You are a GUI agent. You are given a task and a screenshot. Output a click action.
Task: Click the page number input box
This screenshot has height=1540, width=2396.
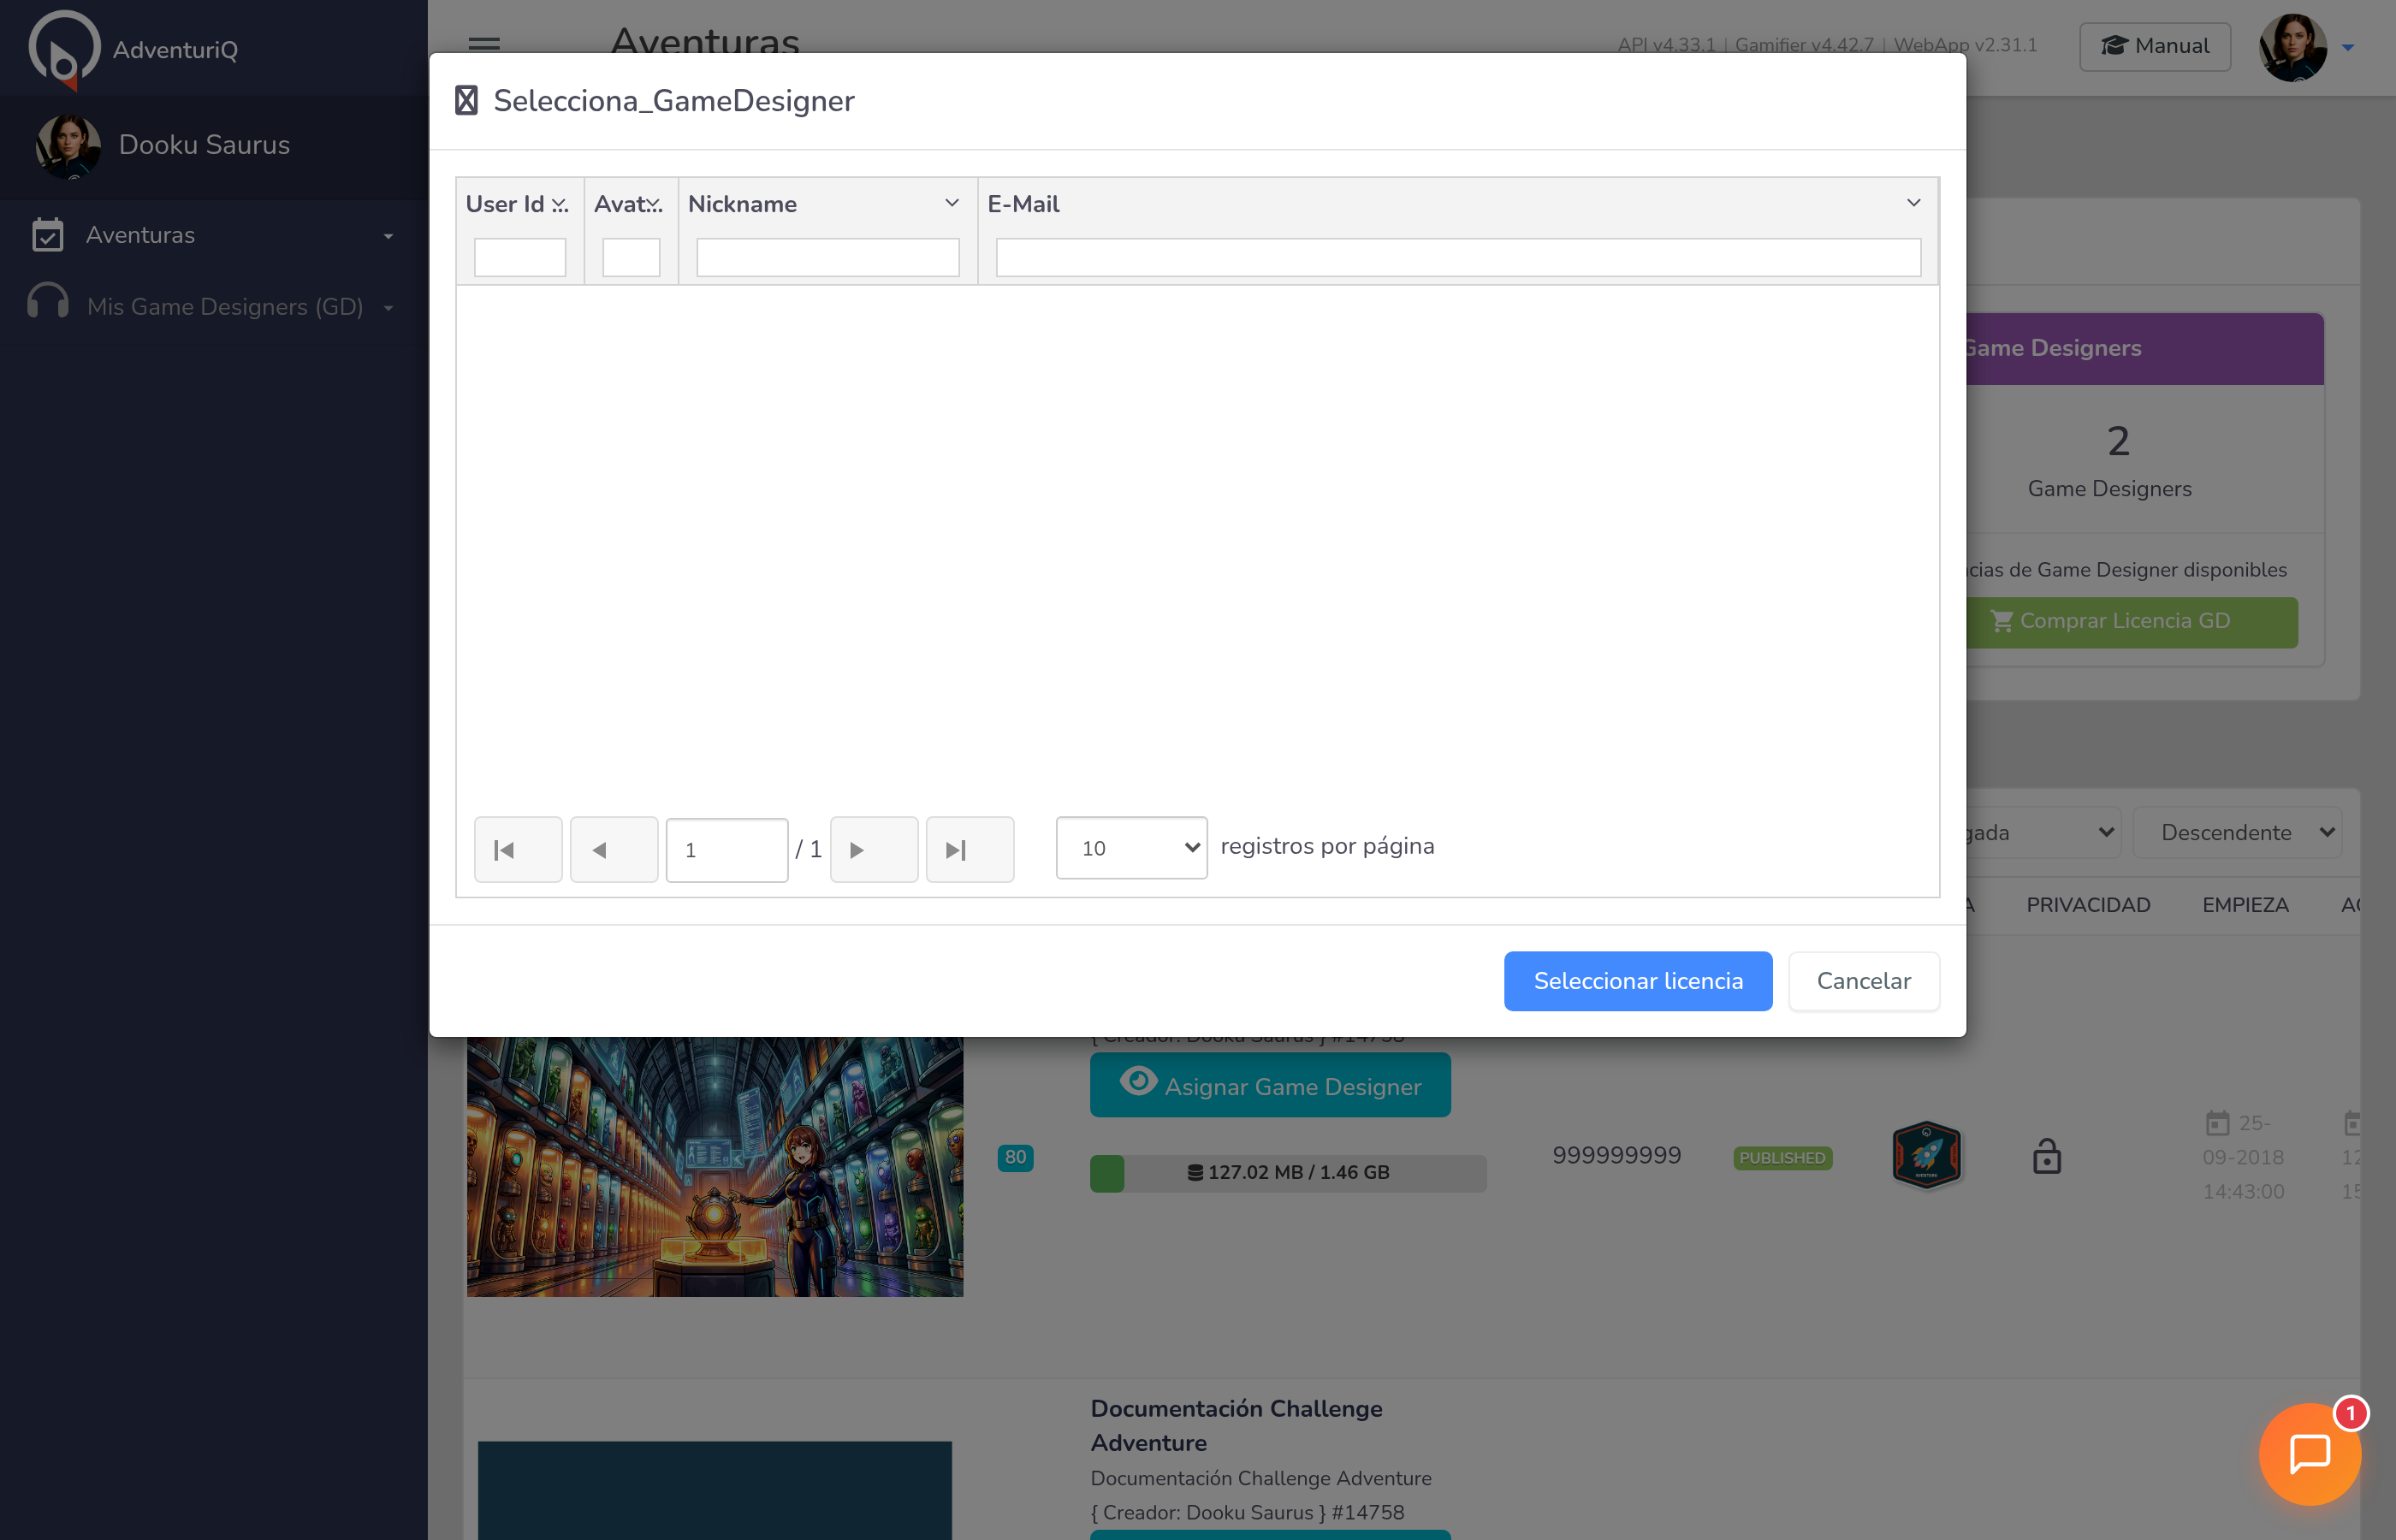pos(726,849)
